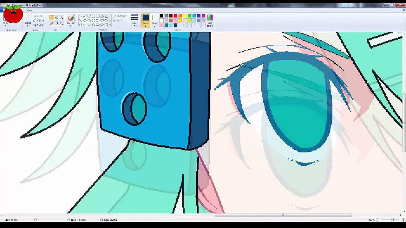Select the Magnifier tool
This screenshot has height=228, width=406.
62,24
